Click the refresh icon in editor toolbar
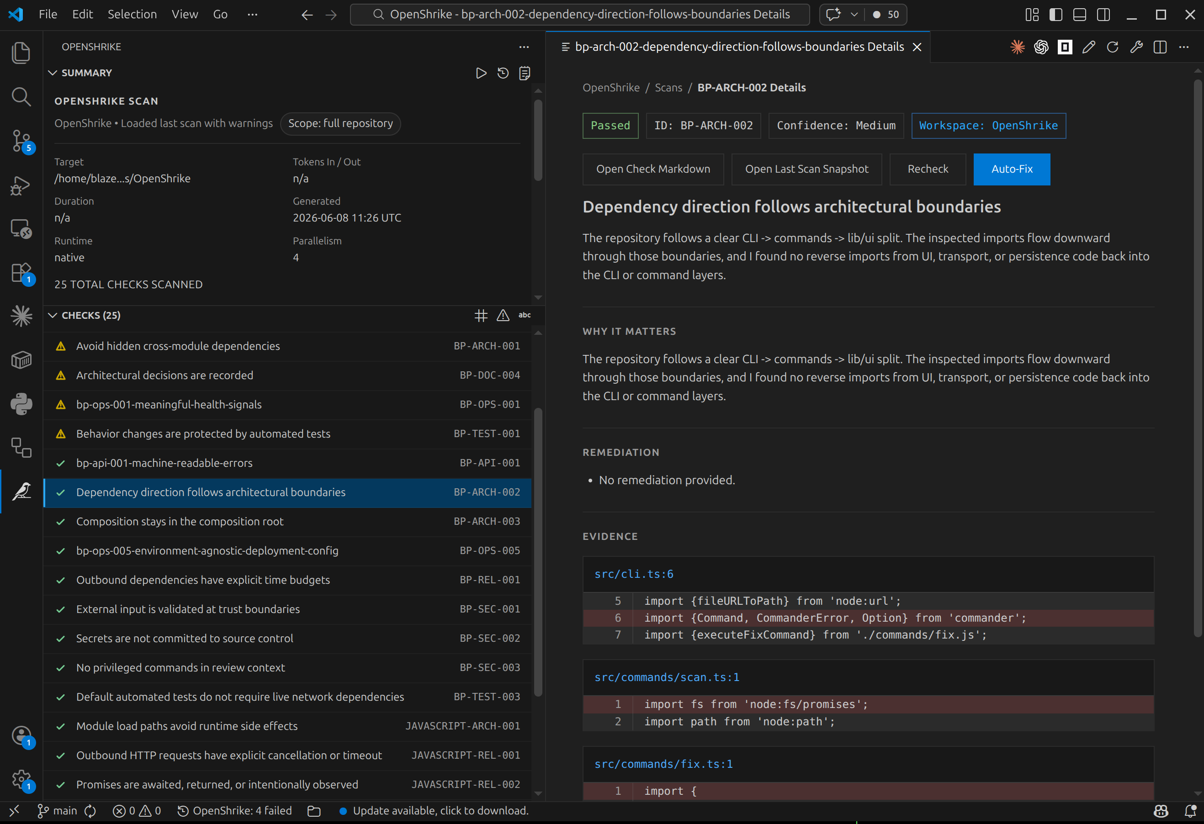 tap(1112, 47)
